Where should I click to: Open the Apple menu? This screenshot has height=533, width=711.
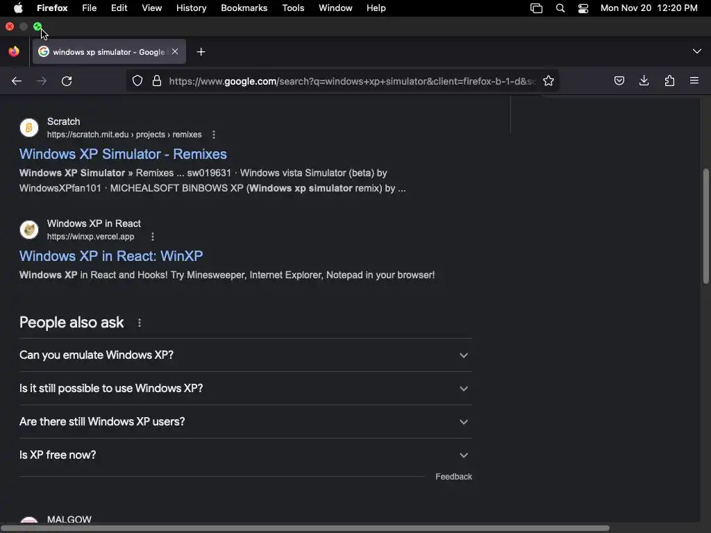click(18, 8)
